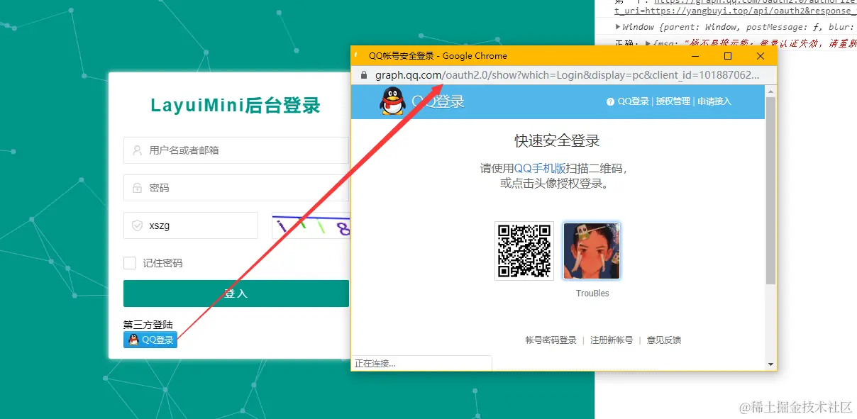
Task: Click the captcha field containing xszg
Action: click(191, 225)
